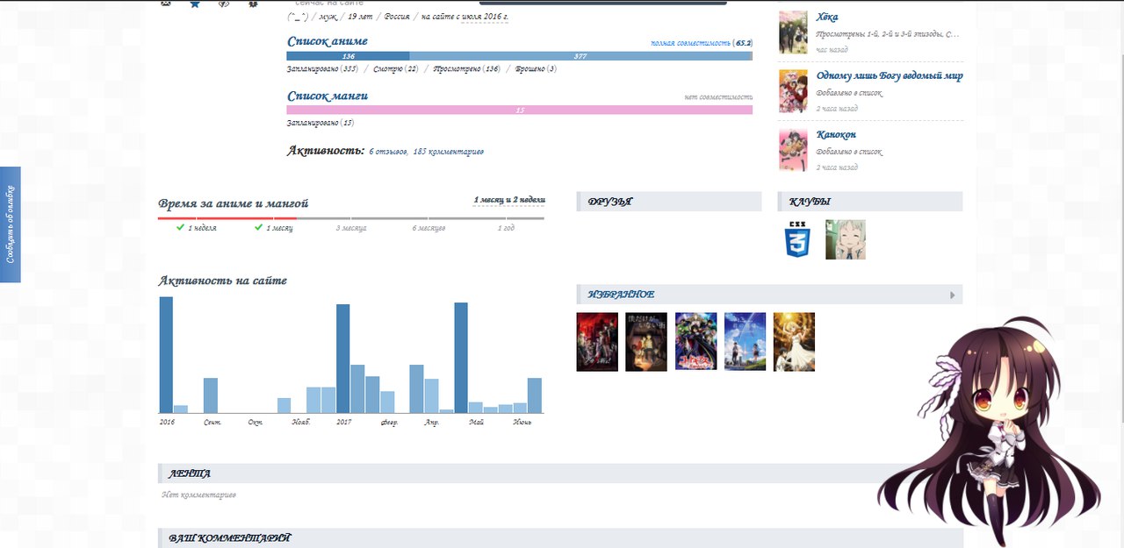Open the second favorite poster

pos(646,342)
